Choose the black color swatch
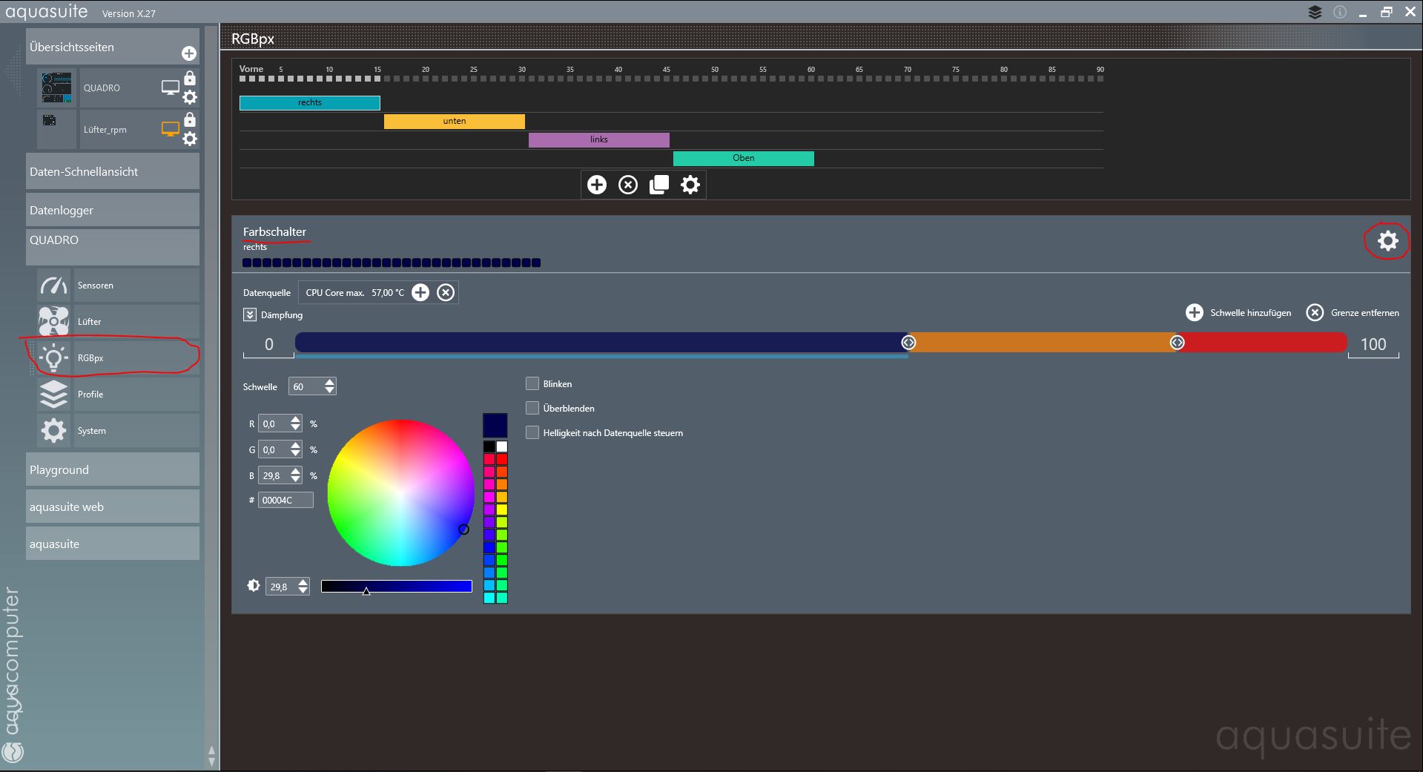Image resolution: width=1423 pixels, height=772 pixels. tap(489, 446)
